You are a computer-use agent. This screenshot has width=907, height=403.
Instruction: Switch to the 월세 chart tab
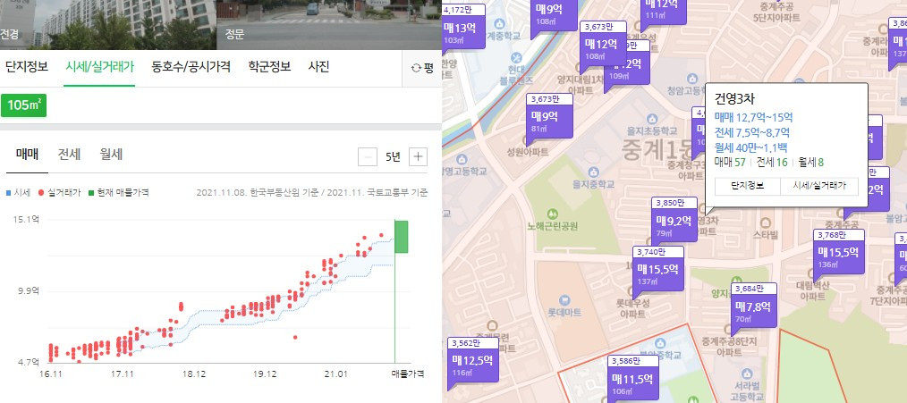coord(111,155)
